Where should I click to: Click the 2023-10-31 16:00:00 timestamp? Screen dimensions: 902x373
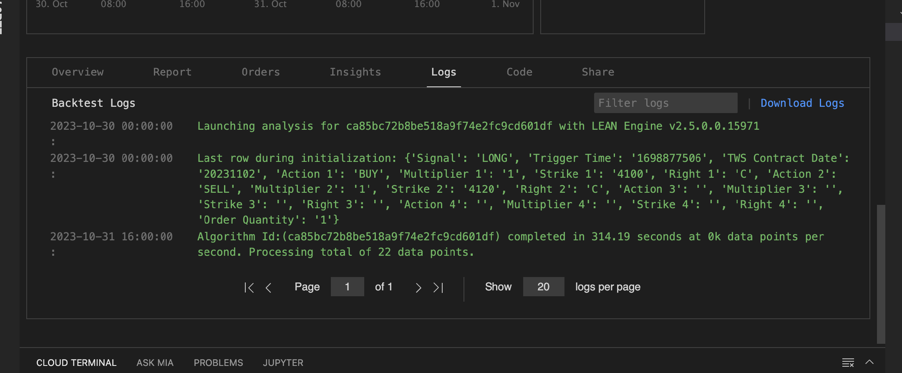click(x=111, y=237)
